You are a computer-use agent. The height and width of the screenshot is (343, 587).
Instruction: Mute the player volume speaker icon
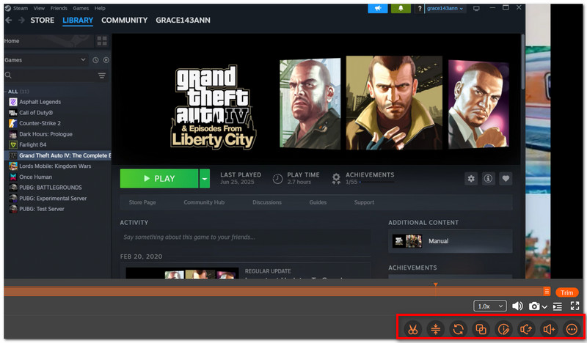[x=517, y=306]
